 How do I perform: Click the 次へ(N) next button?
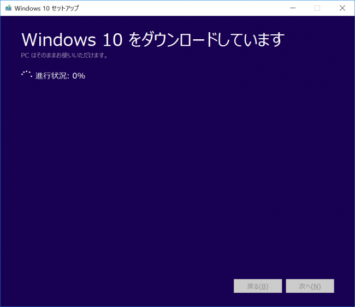(x=310, y=286)
